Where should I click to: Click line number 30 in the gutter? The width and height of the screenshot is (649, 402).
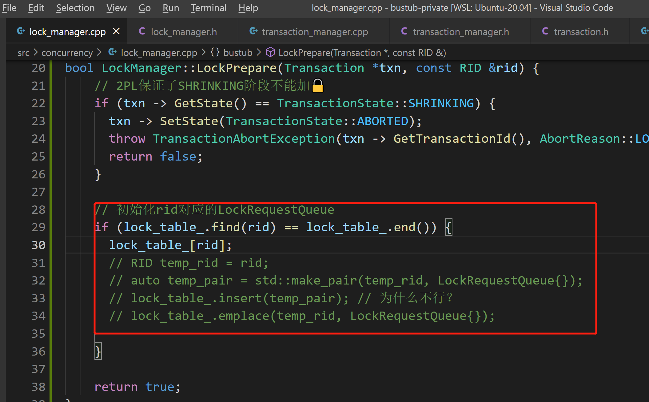pyautogui.click(x=38, y=245)
